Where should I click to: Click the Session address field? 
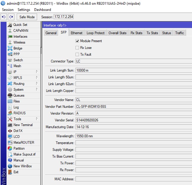click(64, 17)
